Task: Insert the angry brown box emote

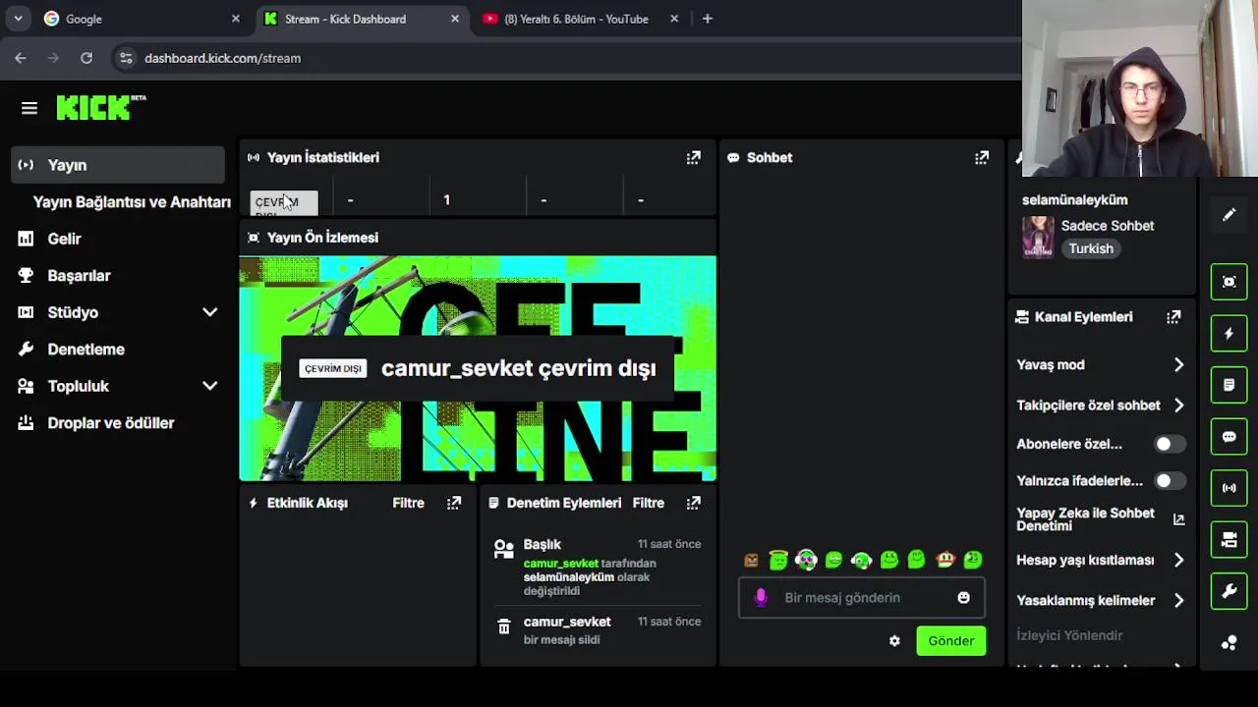Action: tap(751, 561)
